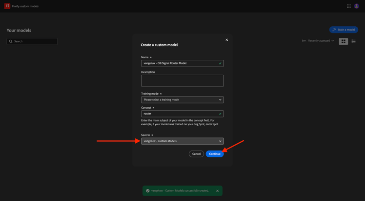Screen dimensions: 365x201
Task: Click into the Concept input field
Action: tap(182, 114)
